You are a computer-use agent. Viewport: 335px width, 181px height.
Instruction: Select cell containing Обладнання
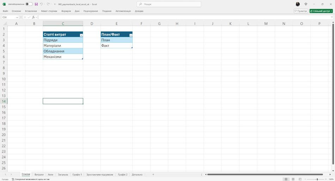click(63, 51)
